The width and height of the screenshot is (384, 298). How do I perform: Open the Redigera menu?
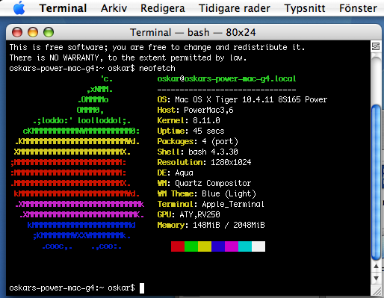(x=163, y=8)
